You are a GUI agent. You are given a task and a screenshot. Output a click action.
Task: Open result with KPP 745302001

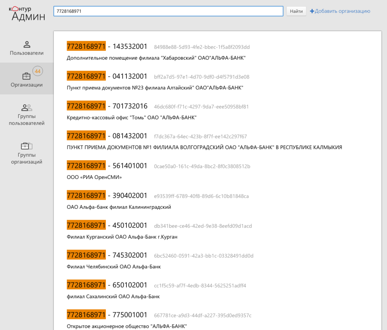pyautogui.click(x=130, y=255)
